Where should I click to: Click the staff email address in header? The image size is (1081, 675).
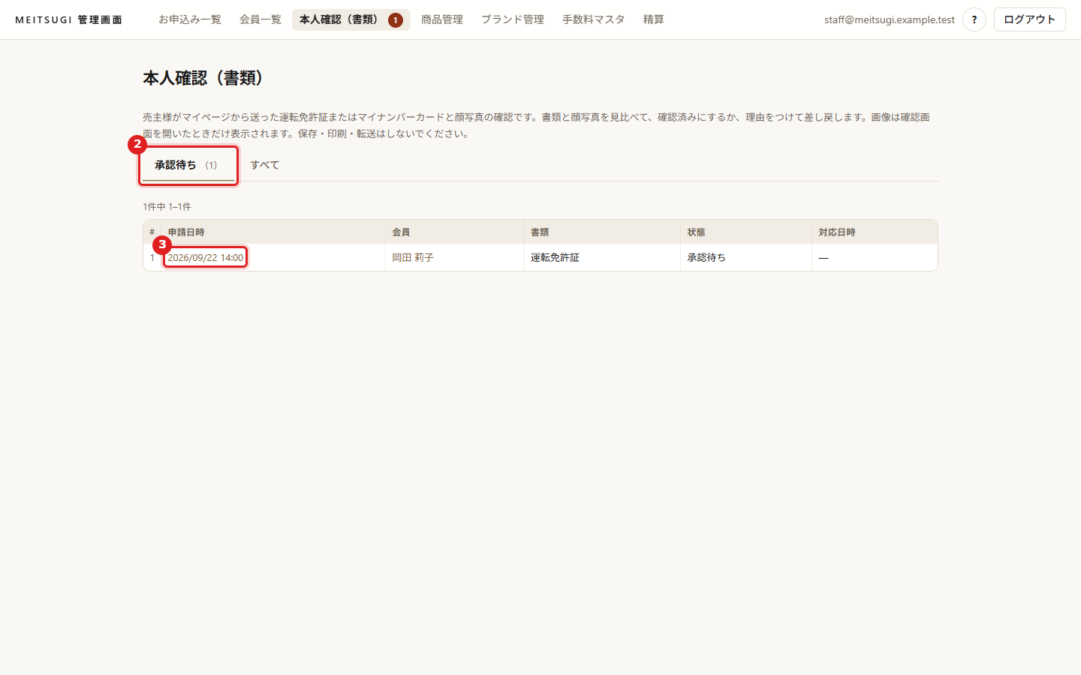[890, 19]
